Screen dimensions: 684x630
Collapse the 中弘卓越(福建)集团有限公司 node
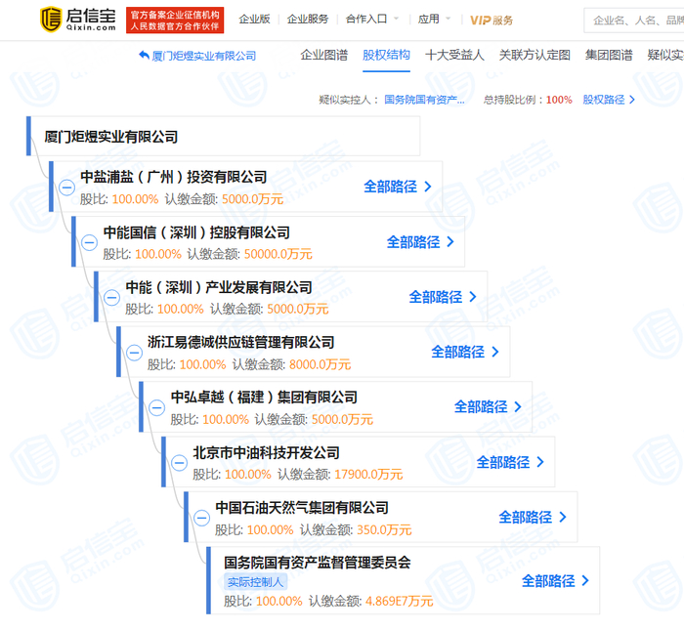[x=156, y=407]
